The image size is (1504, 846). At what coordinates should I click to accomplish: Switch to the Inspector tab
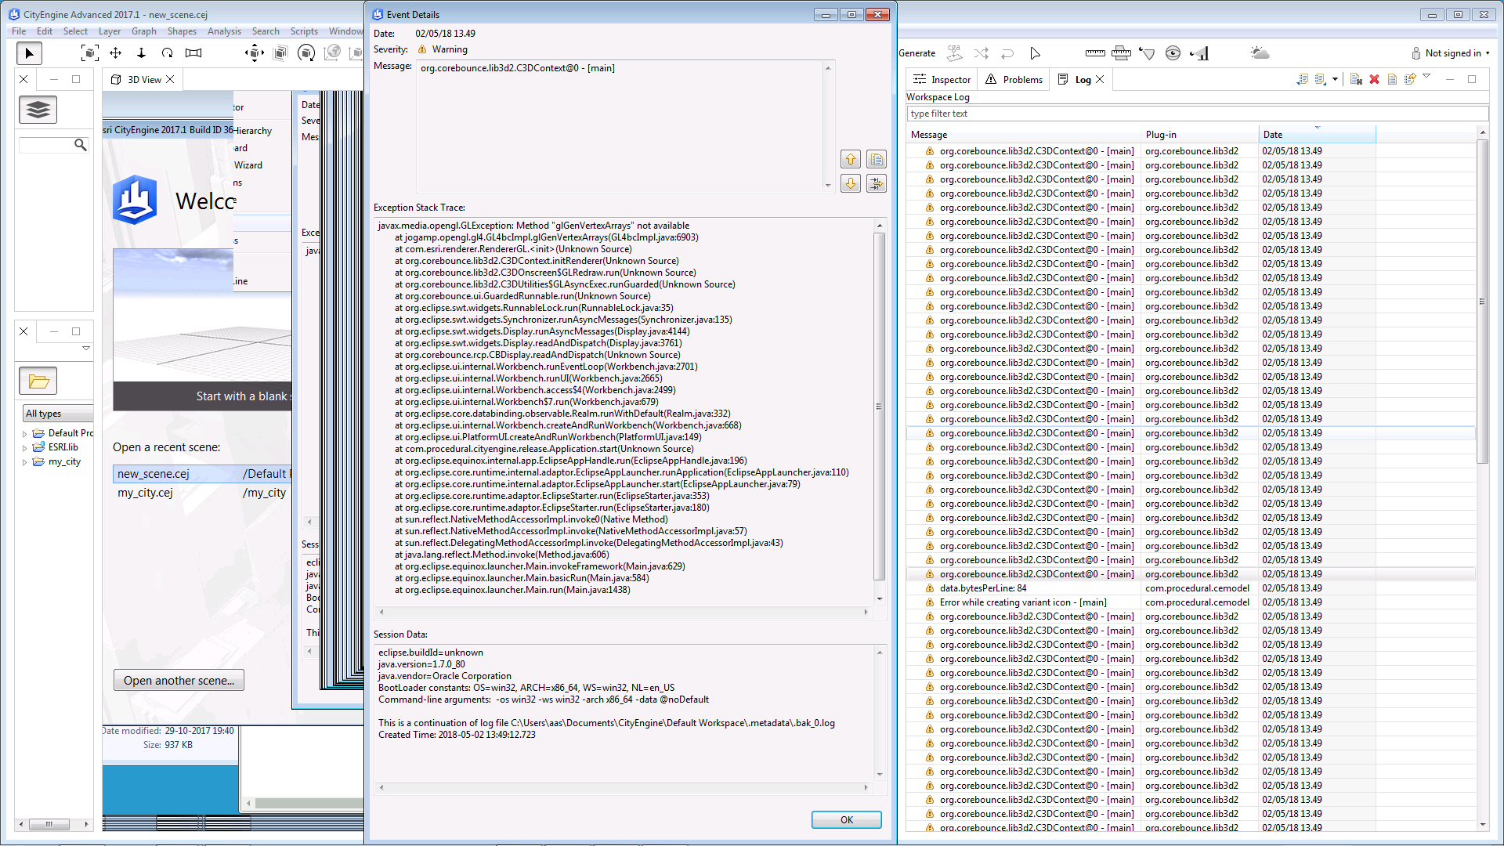[942, 79]
